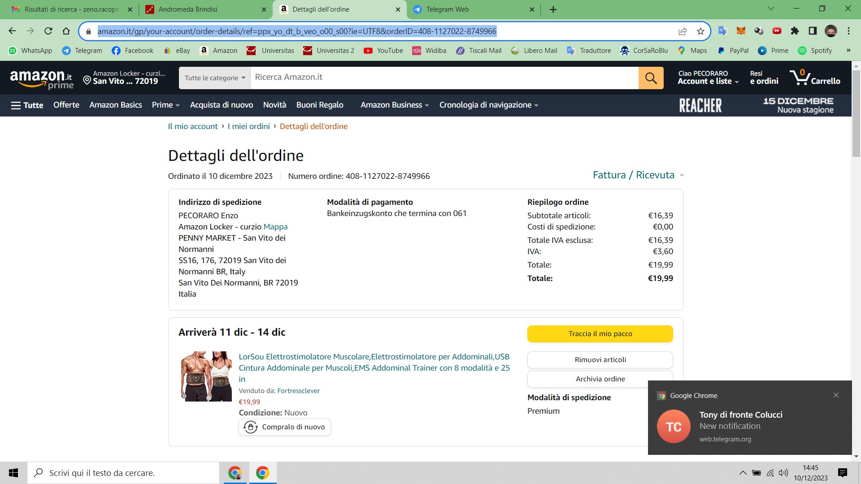Image resolution: width=861 pixels, height=484 pixels.
Task: Click the electrostimulator product thumbnail image
Action: [x=206, y=376]
